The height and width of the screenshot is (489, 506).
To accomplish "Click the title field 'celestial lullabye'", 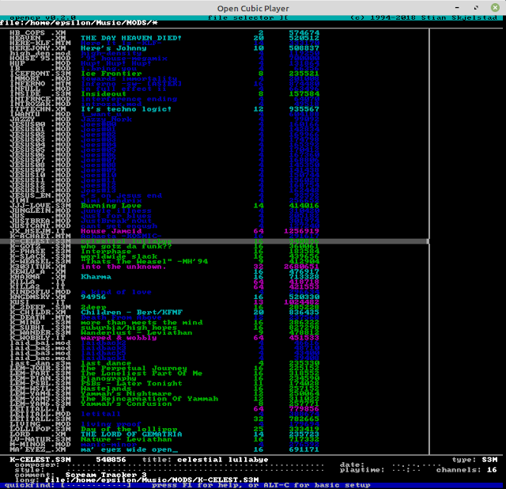I will pyautogui.click(x=223, y=459).
